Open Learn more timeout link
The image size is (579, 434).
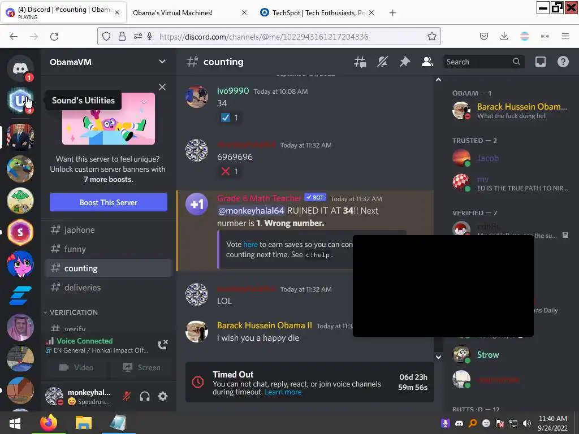click(x=283, y=392)
